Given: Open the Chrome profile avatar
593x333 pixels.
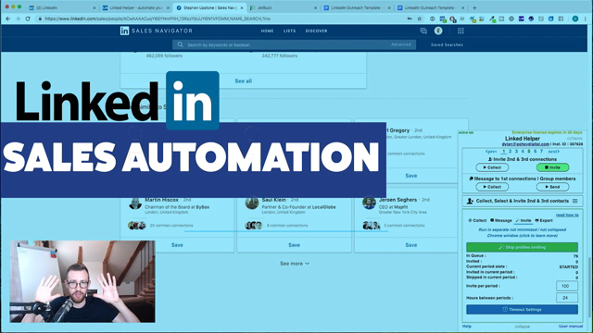Looking at the screenshot, I should coord(575,18).
